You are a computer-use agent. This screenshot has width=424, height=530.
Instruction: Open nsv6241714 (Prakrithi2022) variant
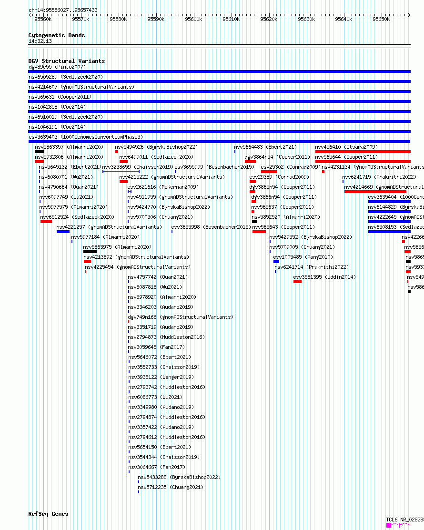point(312,267)
